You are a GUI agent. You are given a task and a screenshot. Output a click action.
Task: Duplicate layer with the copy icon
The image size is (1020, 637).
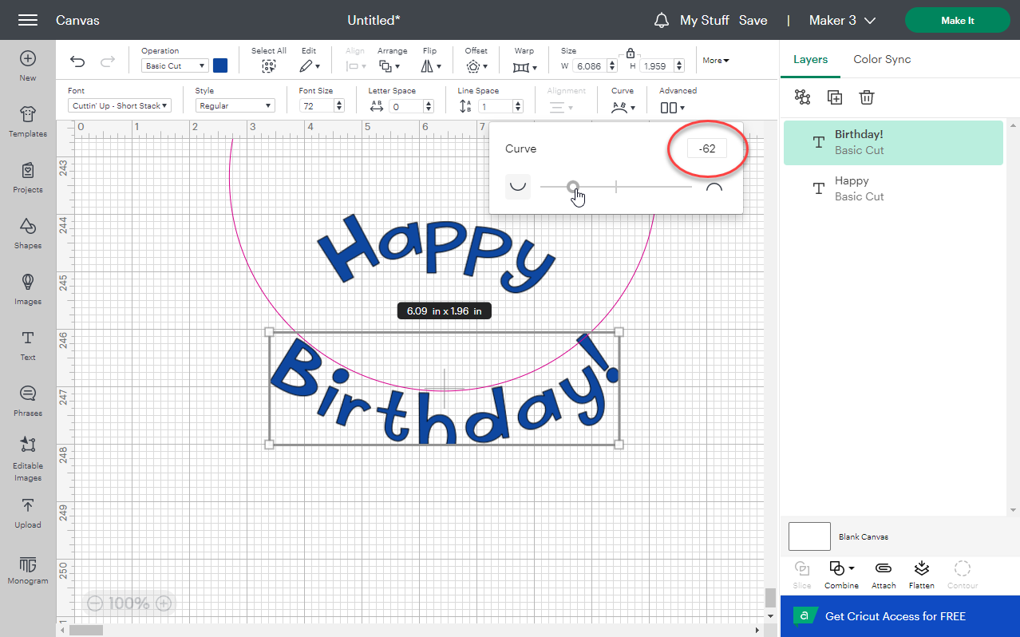click(834, 97)
